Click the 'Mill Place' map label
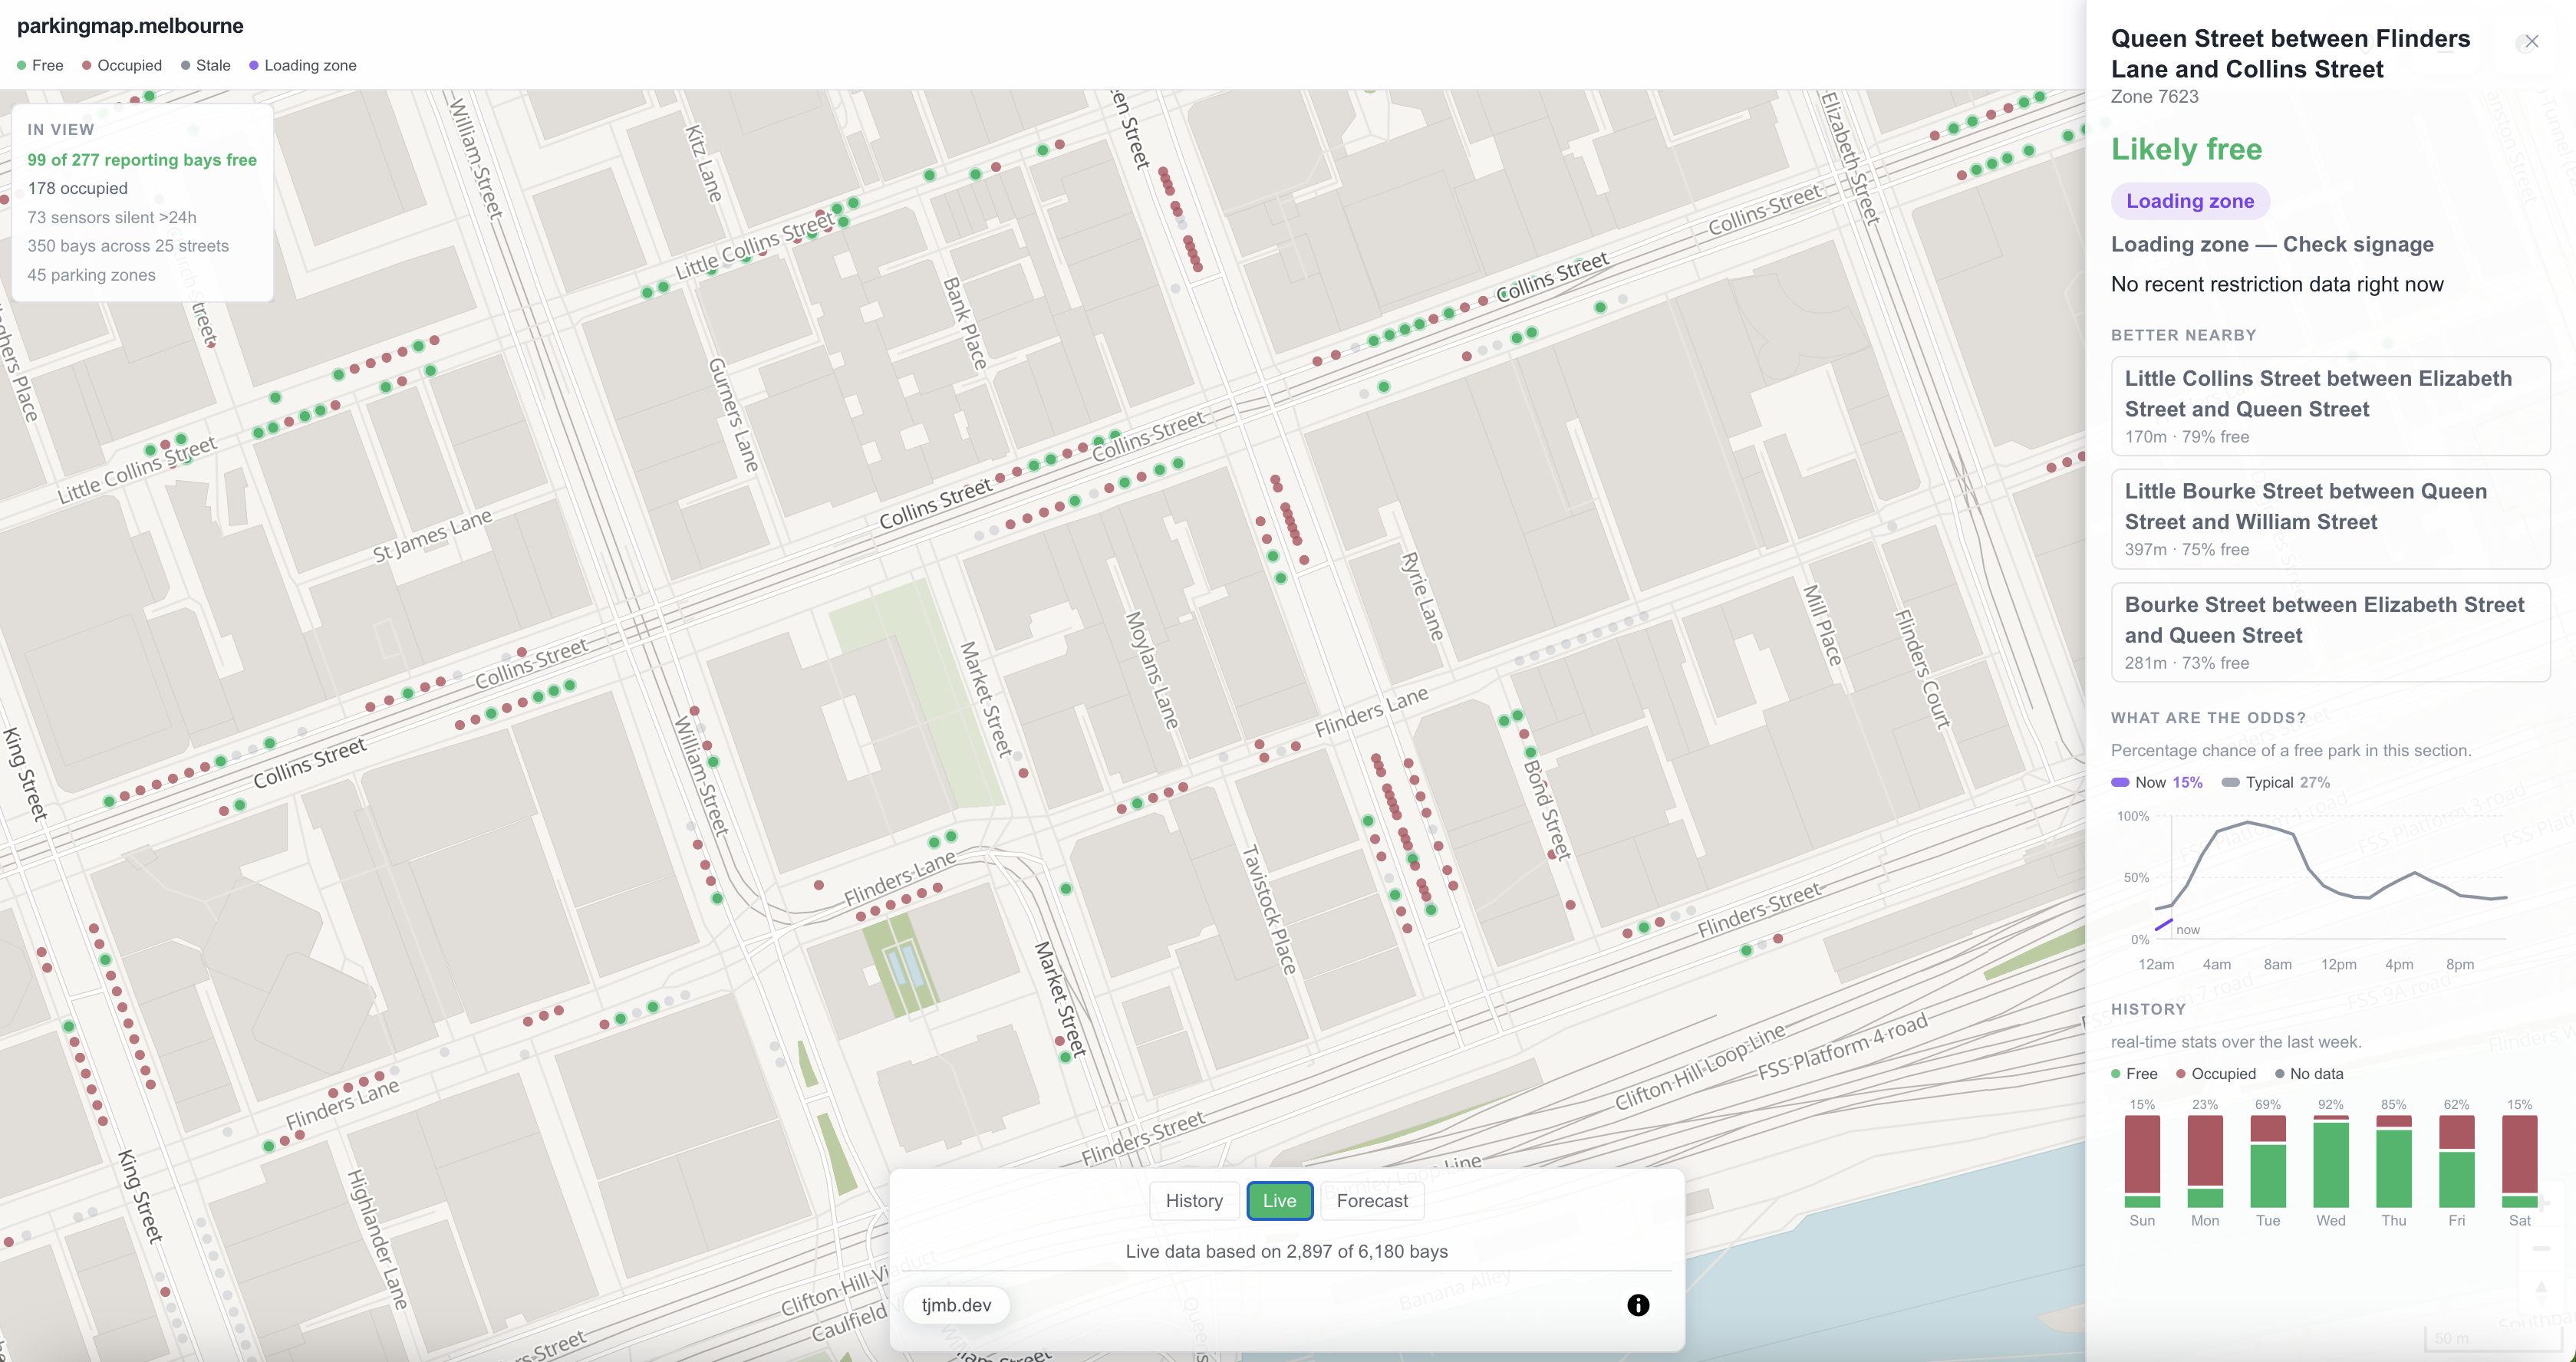Viewport: 2576px width, 1362px height. [x=1822, y=625]
